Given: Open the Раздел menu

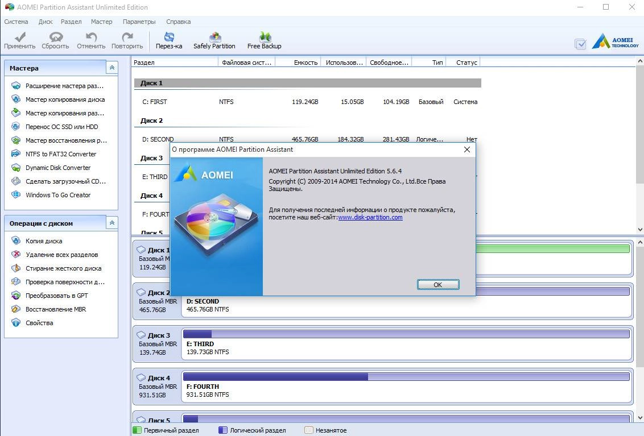Looking at the screenshot, I should [71, 22].
